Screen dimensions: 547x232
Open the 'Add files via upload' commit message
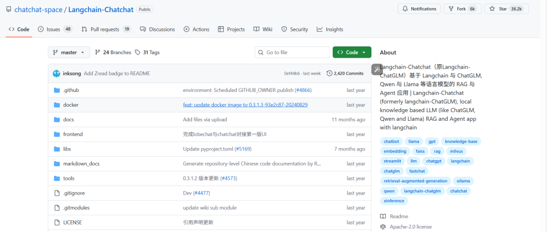click(x=205, y=119)
